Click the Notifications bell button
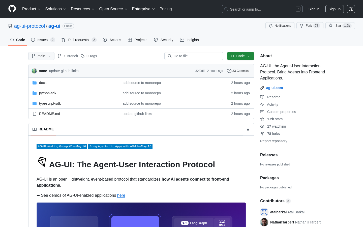 pos(280,26)
